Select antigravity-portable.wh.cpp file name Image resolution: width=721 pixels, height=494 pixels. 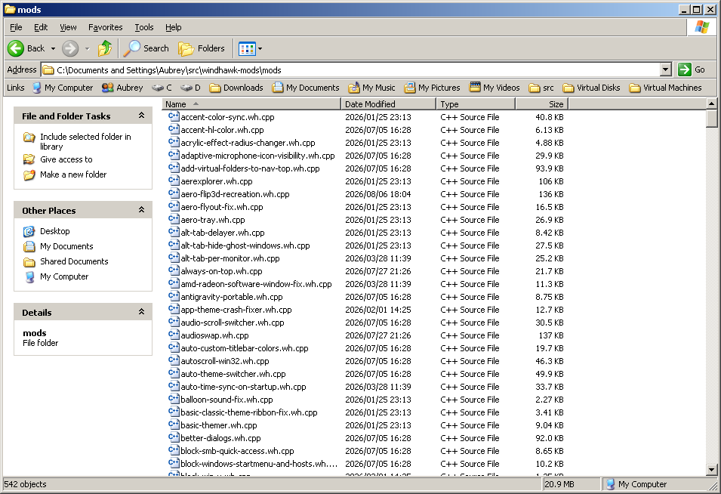[x=231, y=297]
